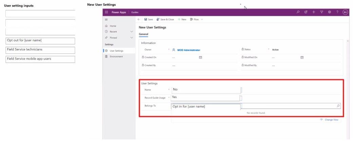
Task: Collapse the left navigation hamburger menu
Action: click(x=106, y=20)
